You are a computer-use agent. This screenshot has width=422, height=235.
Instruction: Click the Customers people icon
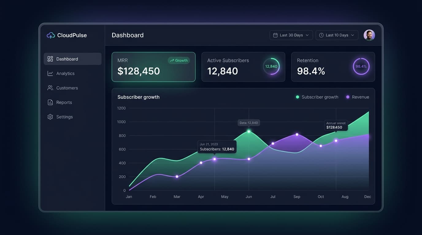pyautogui.click(x=50, y=88)
